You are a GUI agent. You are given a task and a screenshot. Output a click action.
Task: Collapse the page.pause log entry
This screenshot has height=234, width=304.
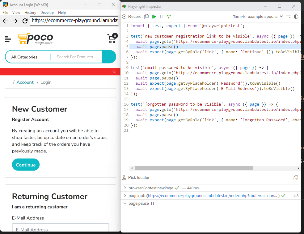[125, 204]
